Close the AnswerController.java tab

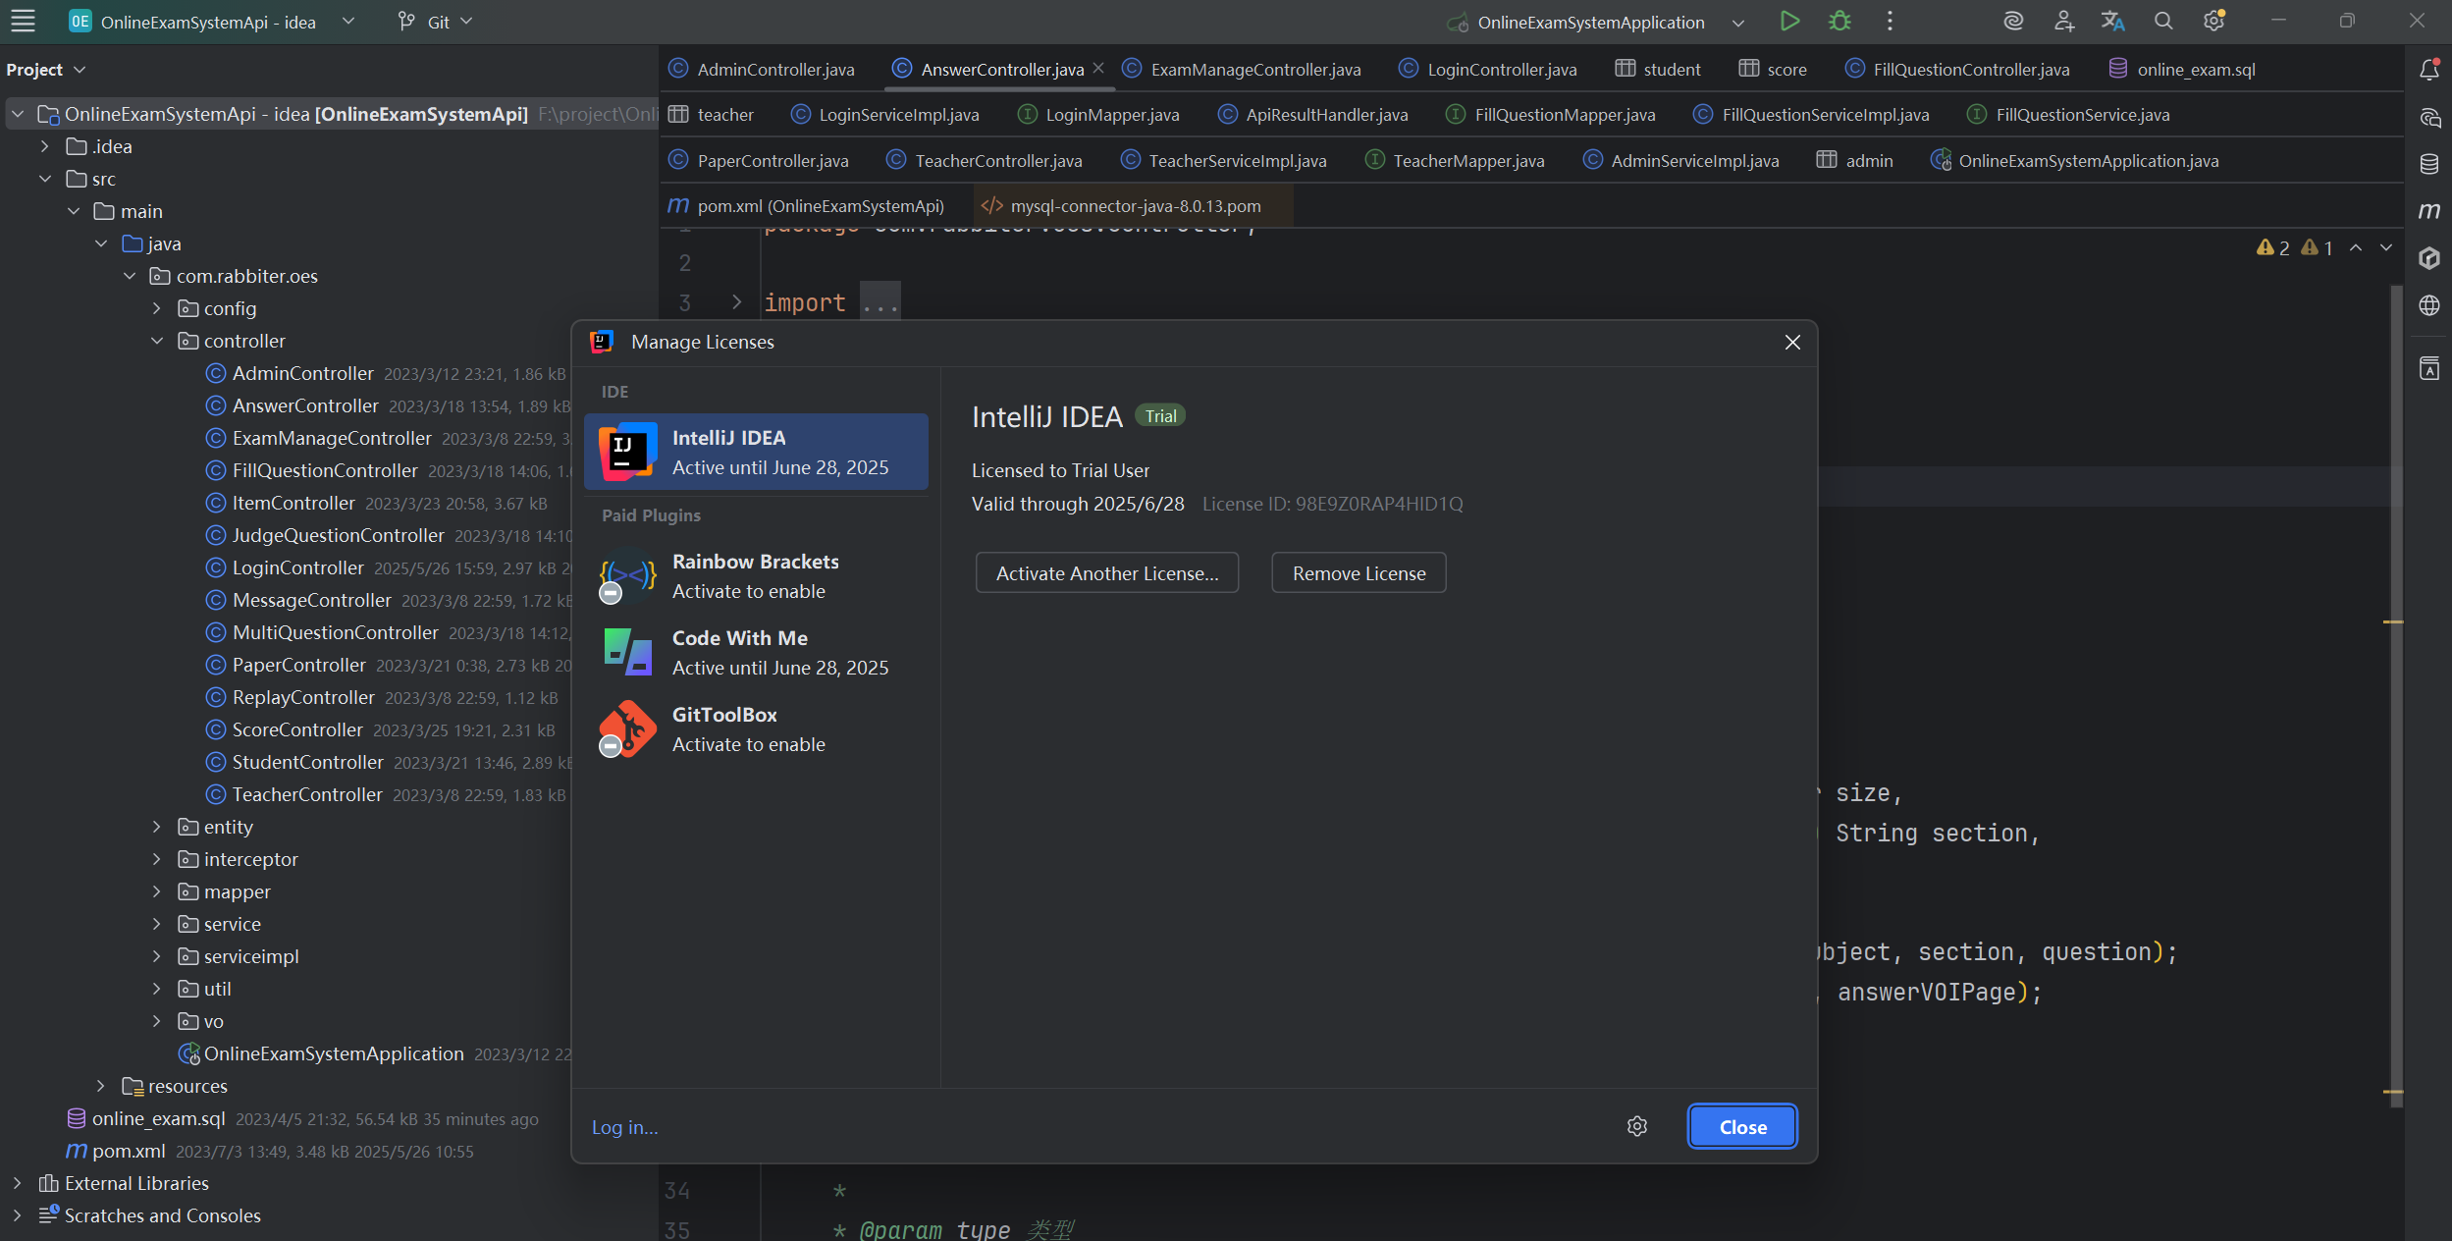tap(1098, 68)
